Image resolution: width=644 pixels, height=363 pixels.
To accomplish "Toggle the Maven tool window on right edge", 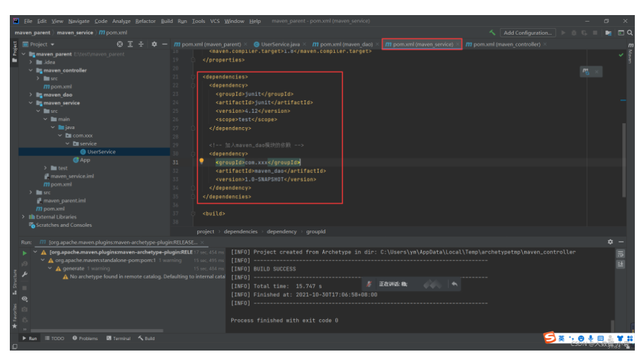I will (630, 55).
